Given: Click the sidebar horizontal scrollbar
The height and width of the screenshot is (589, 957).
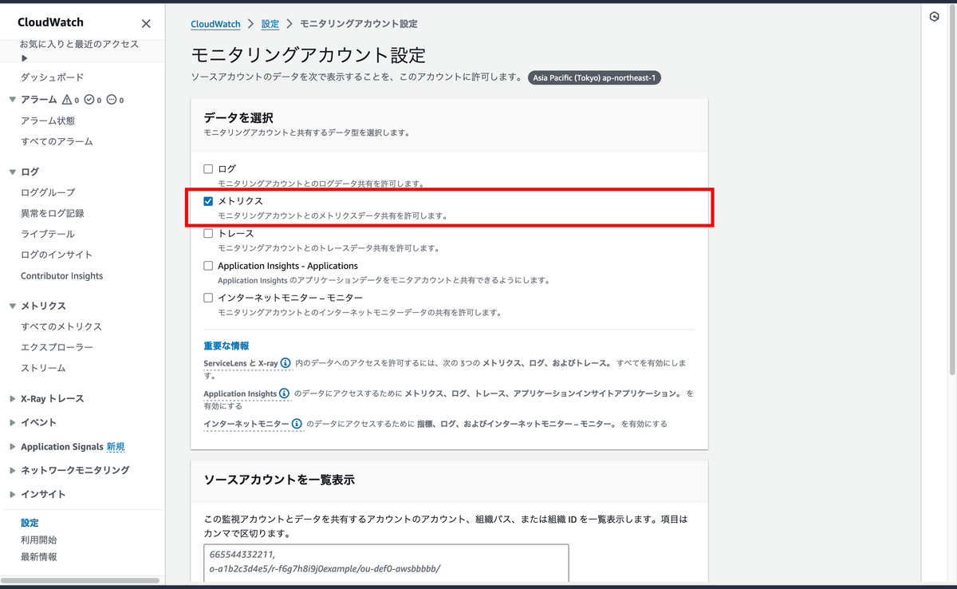Looking at the screenshot, I should 80,580.
